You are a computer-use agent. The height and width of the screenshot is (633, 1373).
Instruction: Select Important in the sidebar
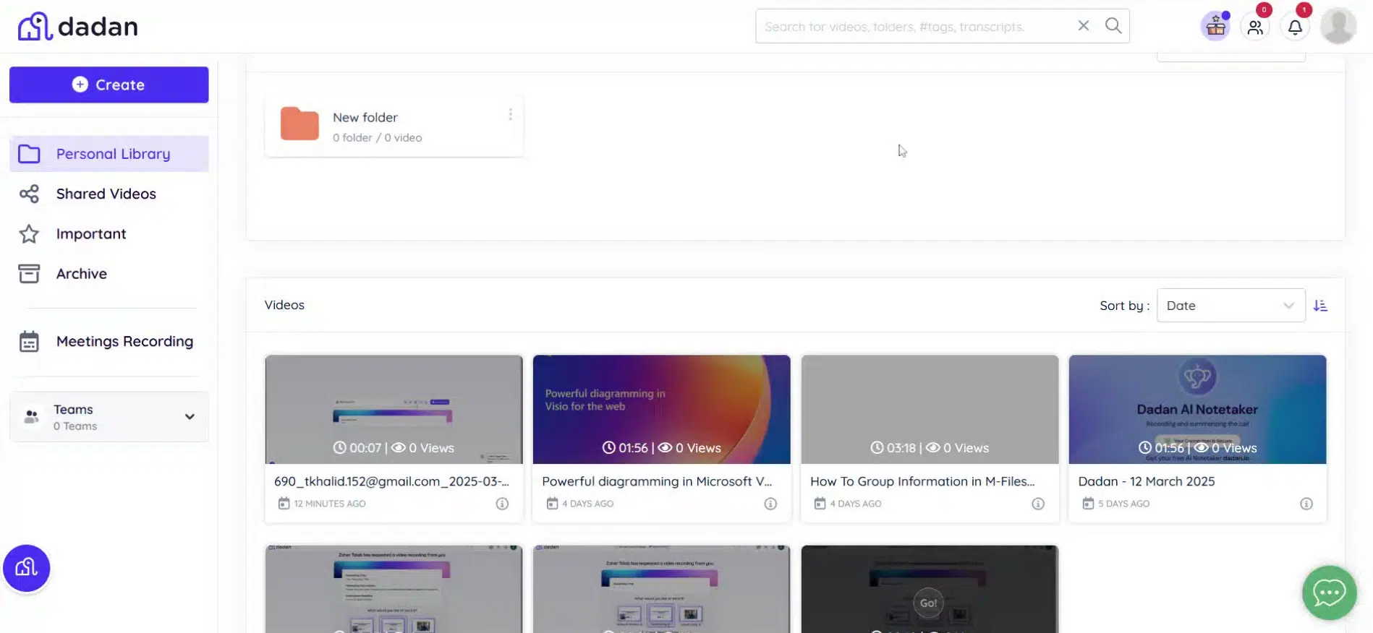pos(91,234)
